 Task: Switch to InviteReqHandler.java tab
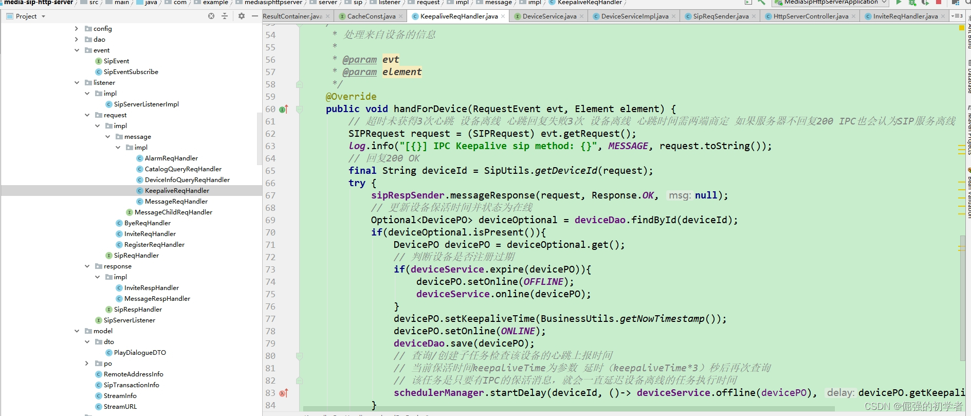pos(905,16)
